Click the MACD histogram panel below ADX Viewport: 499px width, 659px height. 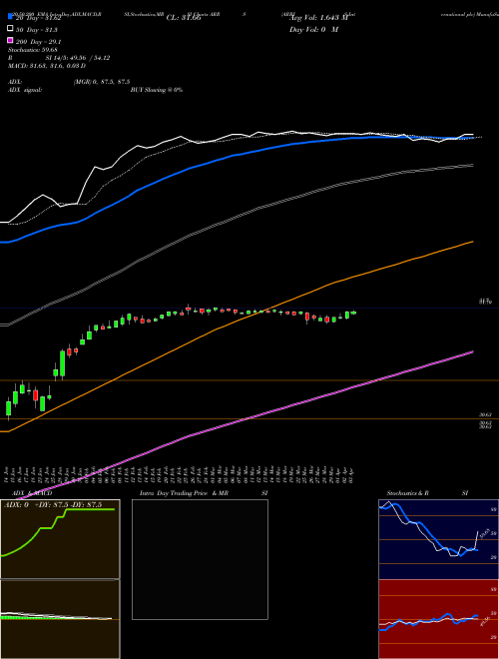click(60, 619)
